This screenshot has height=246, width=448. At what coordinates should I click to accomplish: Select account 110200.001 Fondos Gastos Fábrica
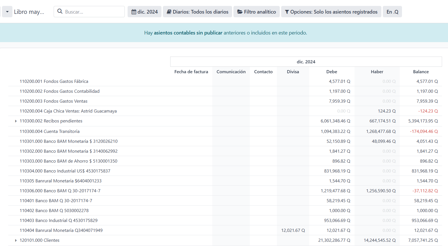(54, 81)
